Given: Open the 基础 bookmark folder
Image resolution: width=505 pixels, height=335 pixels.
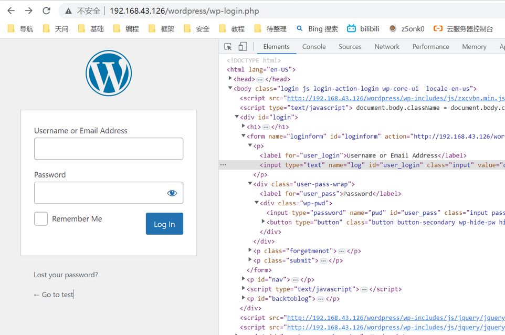Looking at the screenshot, I should click(91, 29).
